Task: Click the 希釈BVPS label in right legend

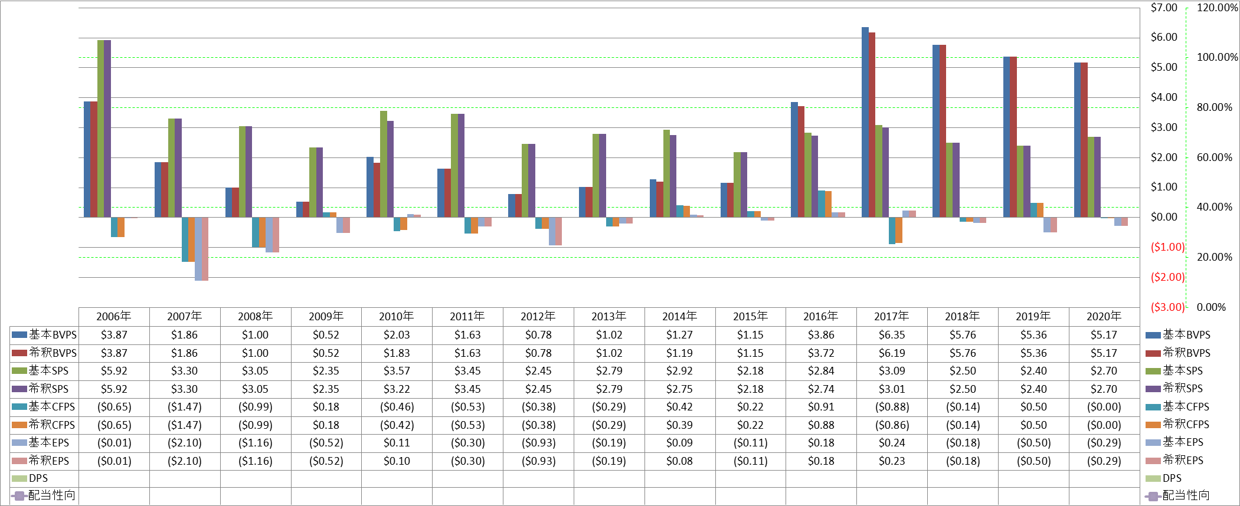Action: click(1186, 353)
